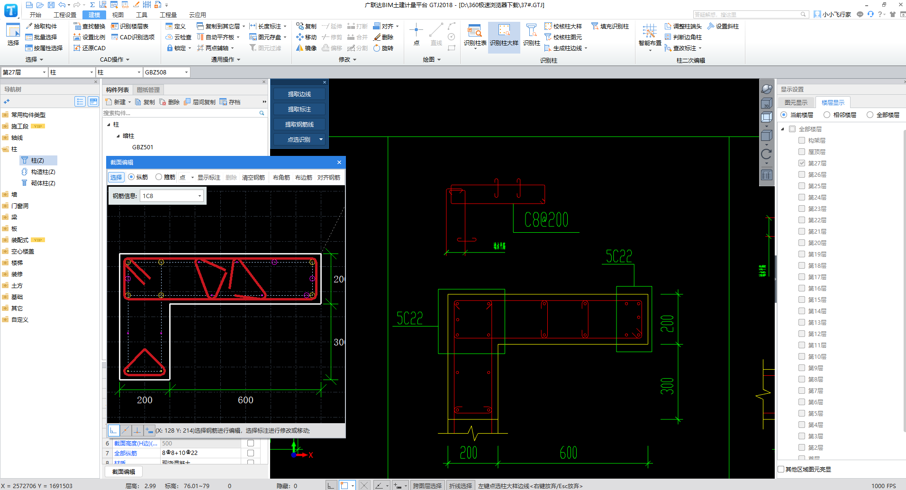The image size is (906, 490).
Task: Open the 云应用 ribbon tab
Action: [198, 15]
